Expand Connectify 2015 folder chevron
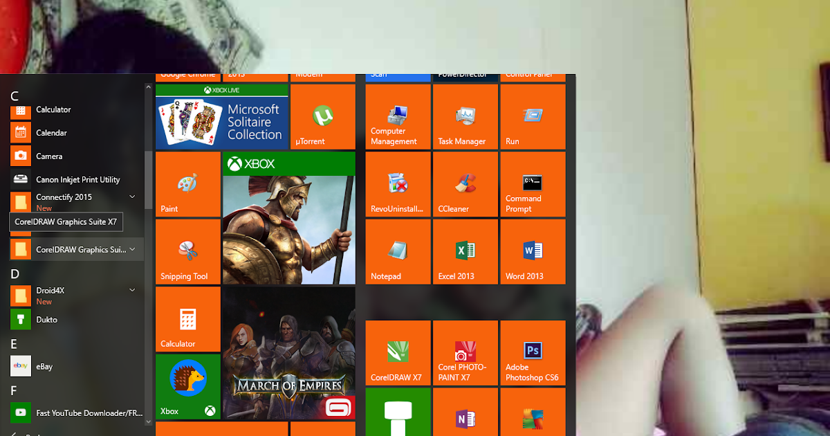The width and height of the screenshot is (830, 436). (132, 197)
